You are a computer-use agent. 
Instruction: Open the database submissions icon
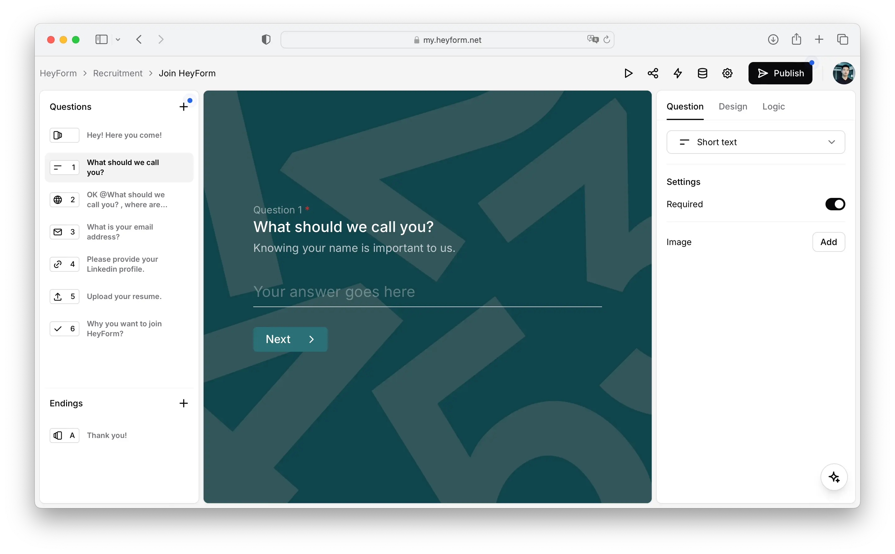click(x=702, y=73)
